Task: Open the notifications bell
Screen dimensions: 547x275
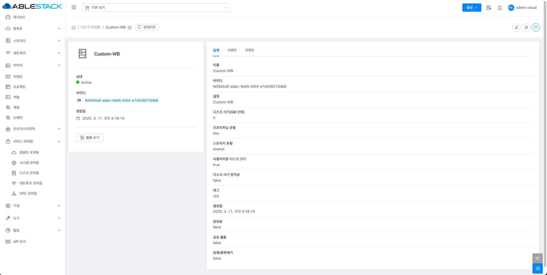Action: [x=499, y=8]
